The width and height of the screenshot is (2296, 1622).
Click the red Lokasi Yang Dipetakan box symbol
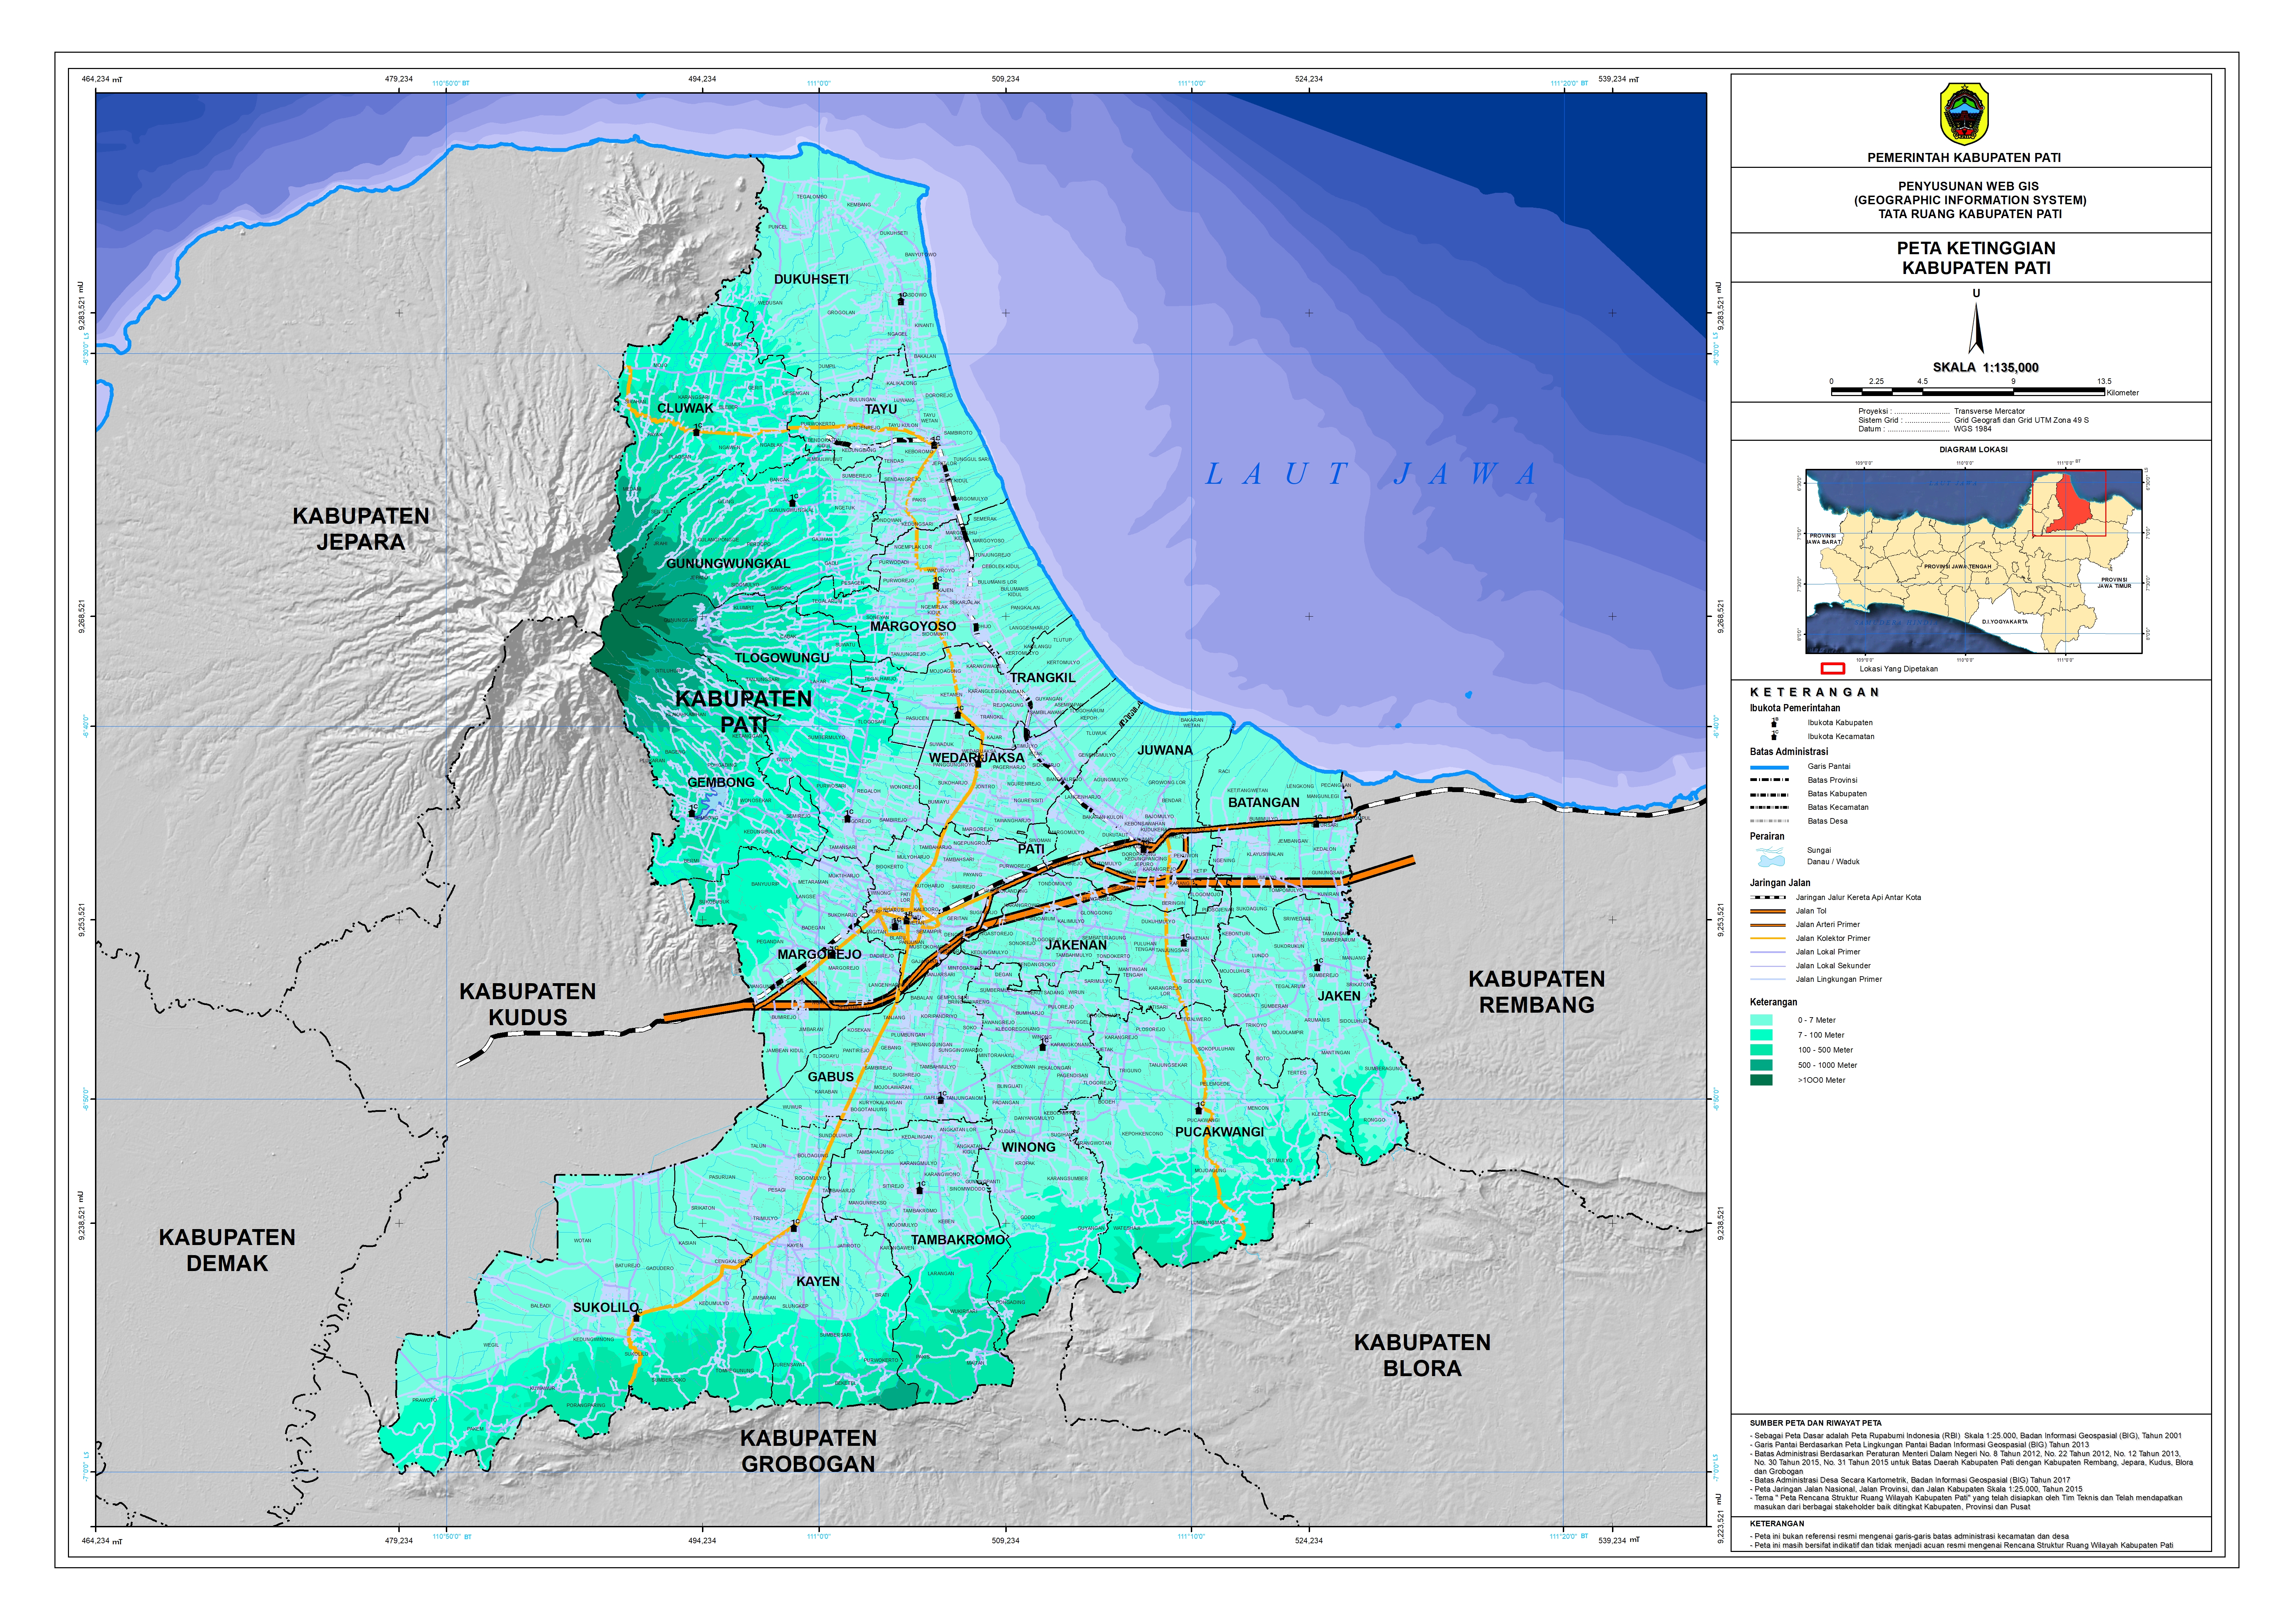tap(1832, 668)
